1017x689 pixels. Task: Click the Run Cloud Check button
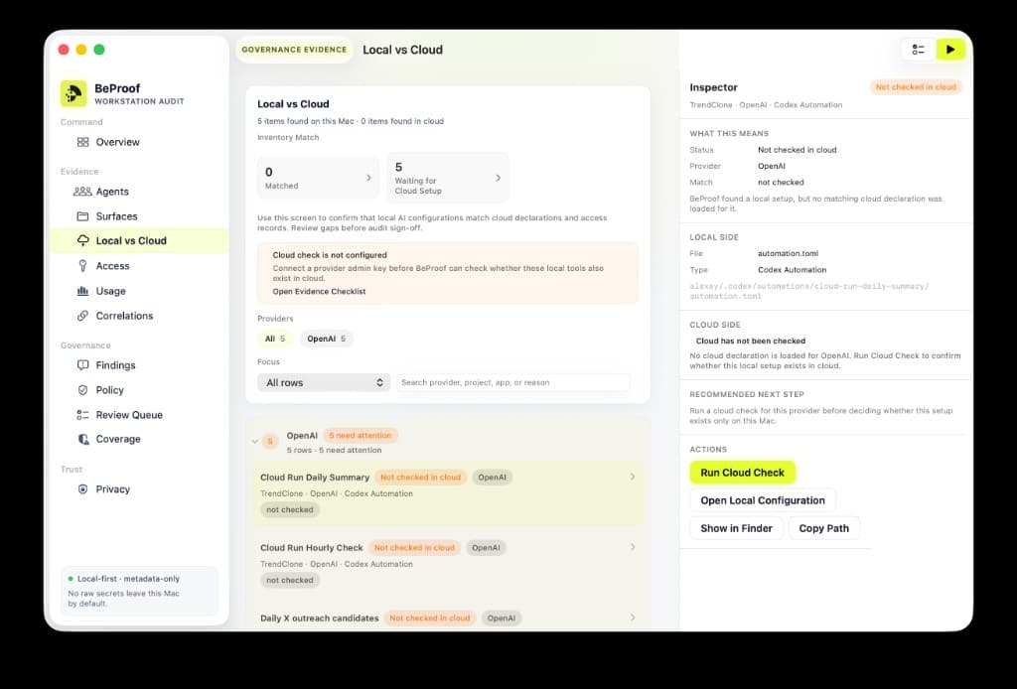[x=742, y=473]
